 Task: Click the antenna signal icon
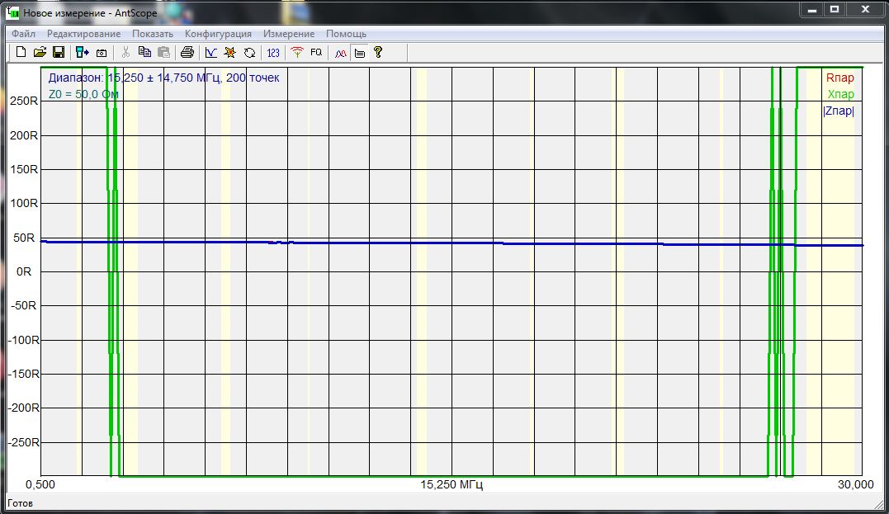(x=297, y=53)
